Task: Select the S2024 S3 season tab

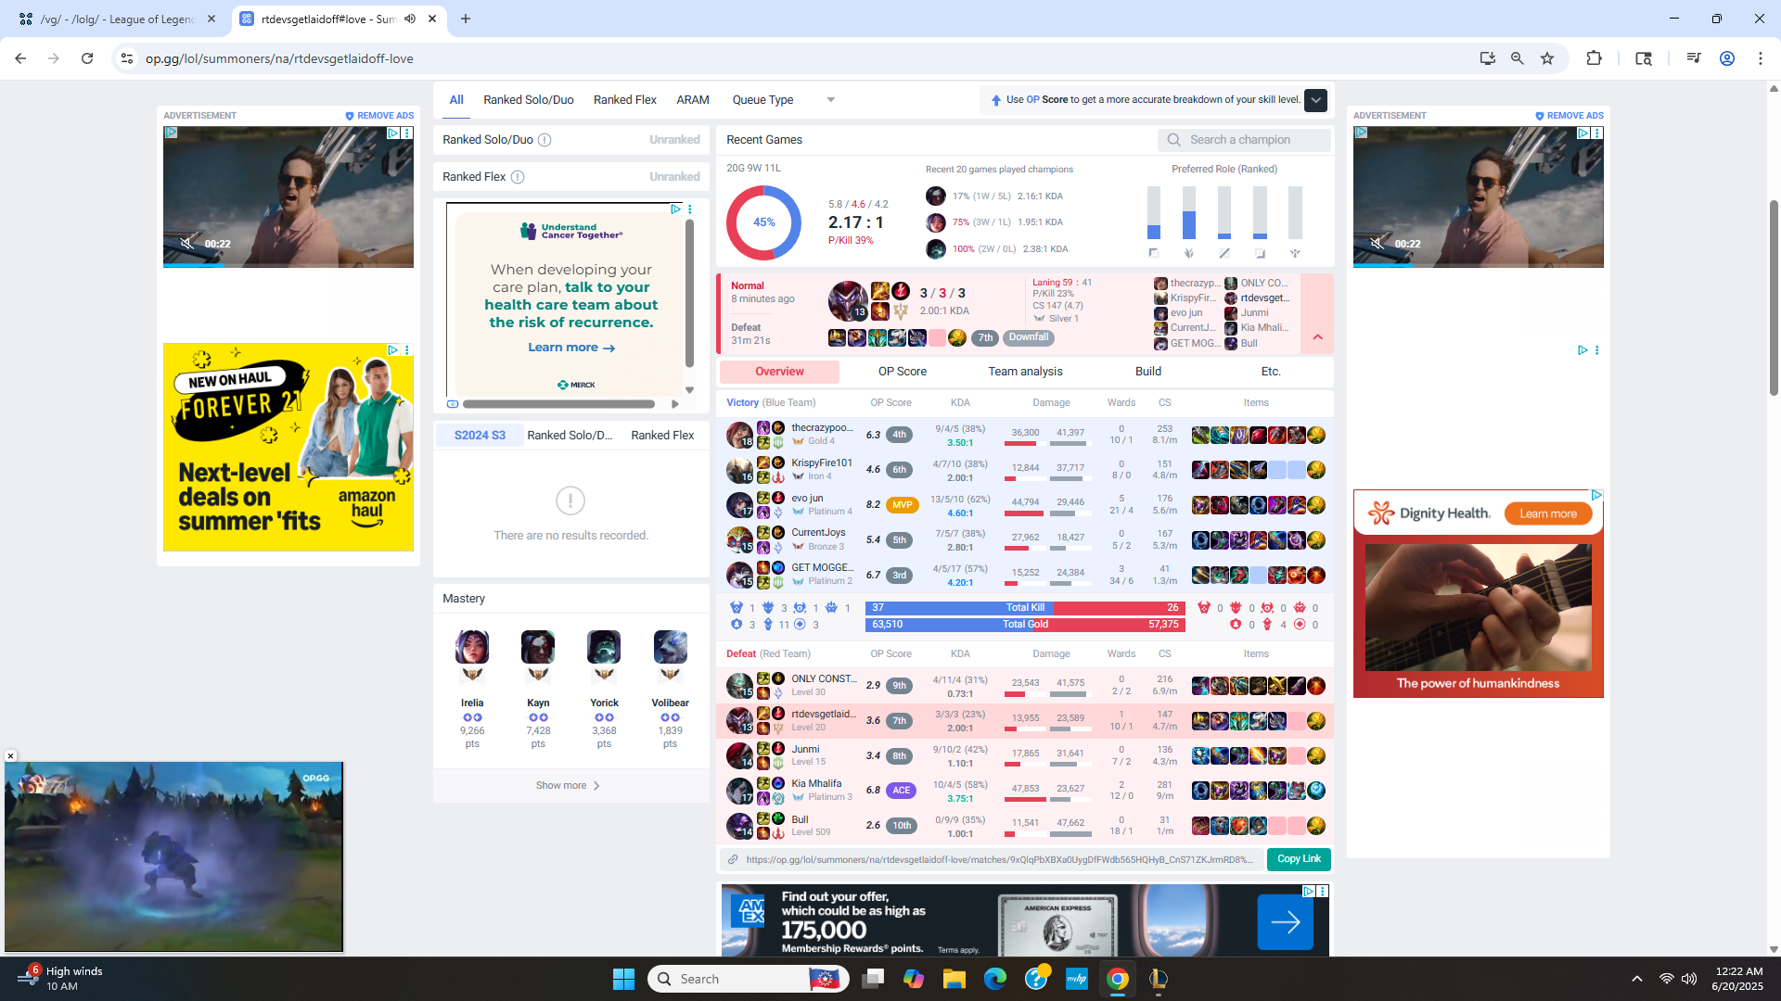Action: pos(480,436)
